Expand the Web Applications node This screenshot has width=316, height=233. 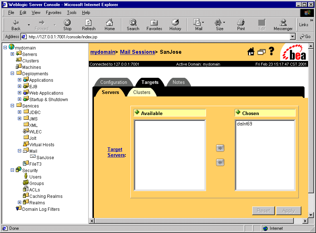click(20, 93)
